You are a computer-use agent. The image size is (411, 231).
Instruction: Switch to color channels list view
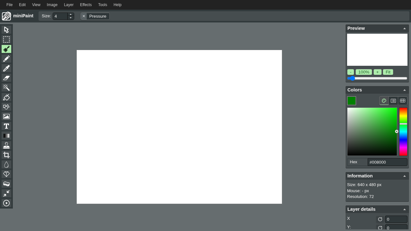click(x=393, y=101)
